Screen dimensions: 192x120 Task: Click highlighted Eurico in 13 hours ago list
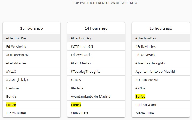11,105
